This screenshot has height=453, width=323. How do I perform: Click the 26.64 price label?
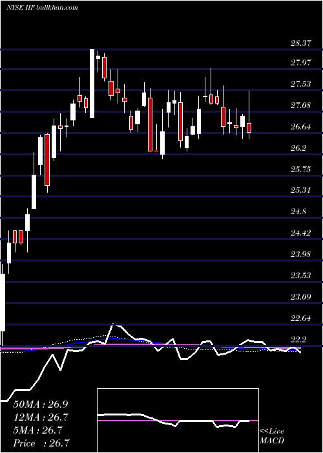[x=301, y=127]
